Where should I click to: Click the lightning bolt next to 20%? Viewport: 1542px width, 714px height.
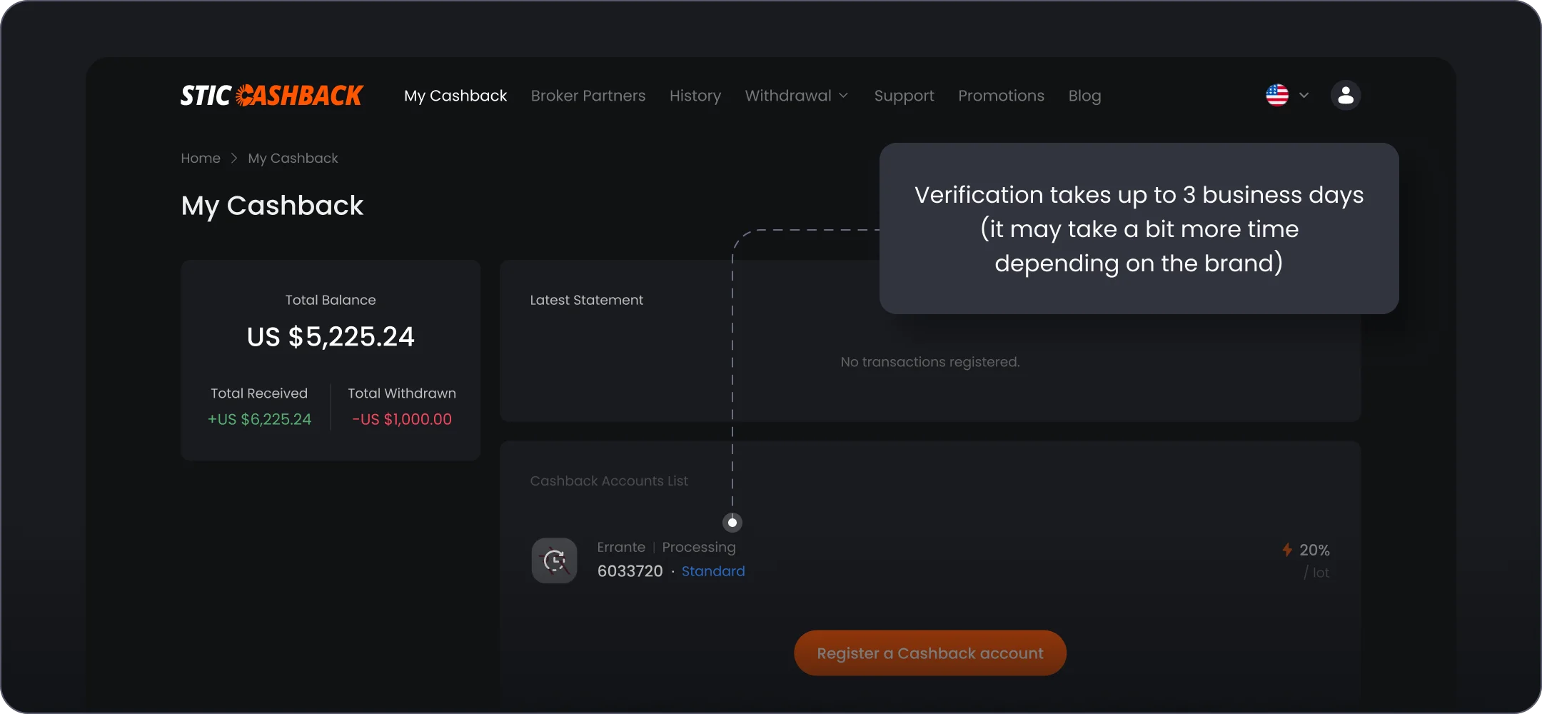click(1287, 549)
